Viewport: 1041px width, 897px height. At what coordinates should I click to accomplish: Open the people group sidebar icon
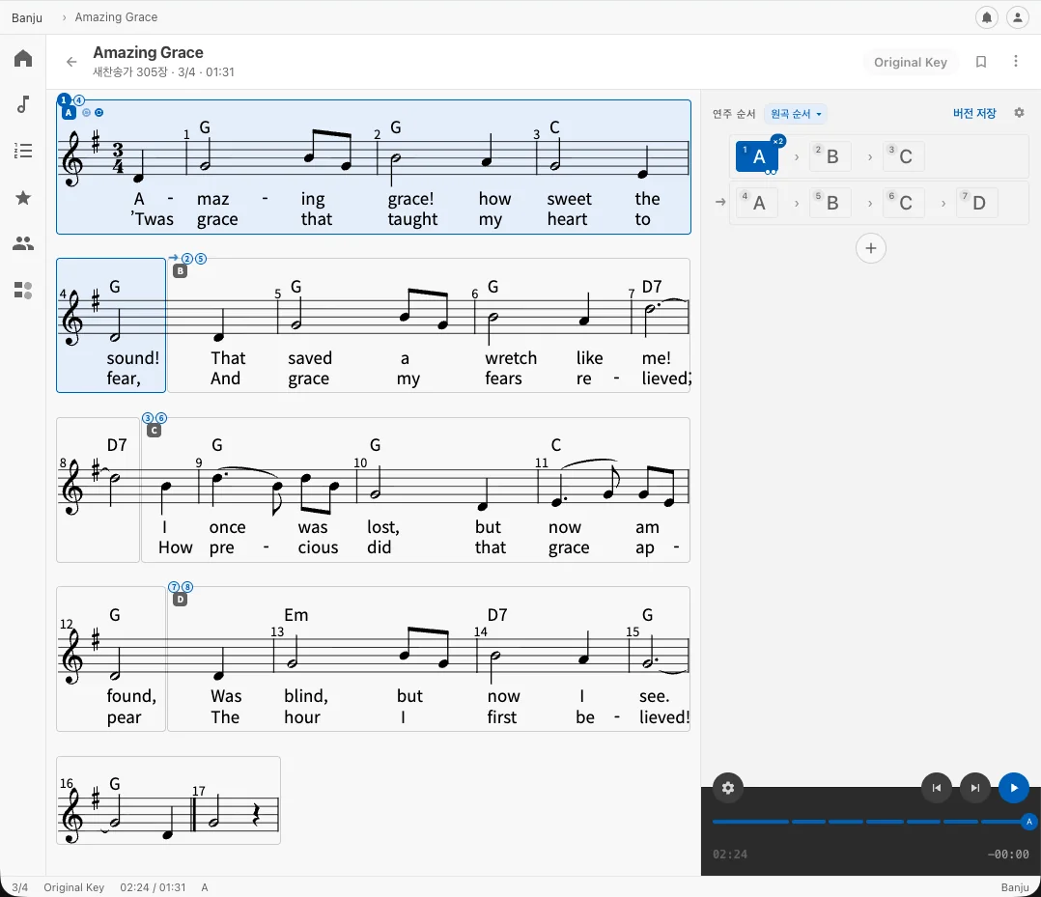click(23, 243)
